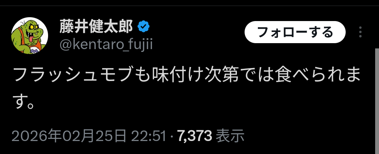Follow 藤井健太郎 using the white pill button
The image size is (379, 154).
pos(295,32)
